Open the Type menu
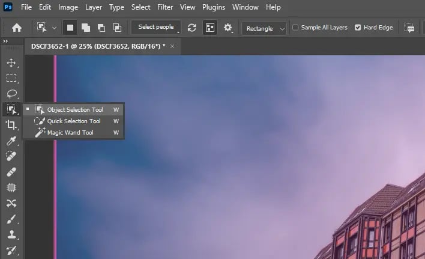The image size is (425, 259). (x=116, y=7)
